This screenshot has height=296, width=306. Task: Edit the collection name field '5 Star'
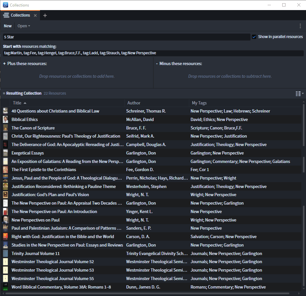[x=126, y=37]
